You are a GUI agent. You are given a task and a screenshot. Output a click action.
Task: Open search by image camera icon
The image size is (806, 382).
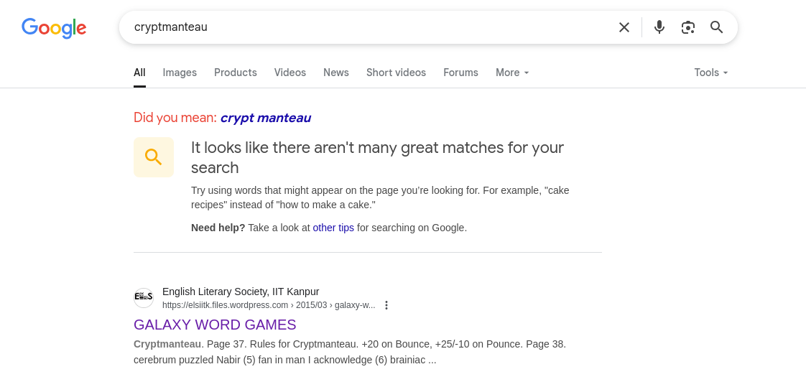pyautogui.click(x=687, y=27)
